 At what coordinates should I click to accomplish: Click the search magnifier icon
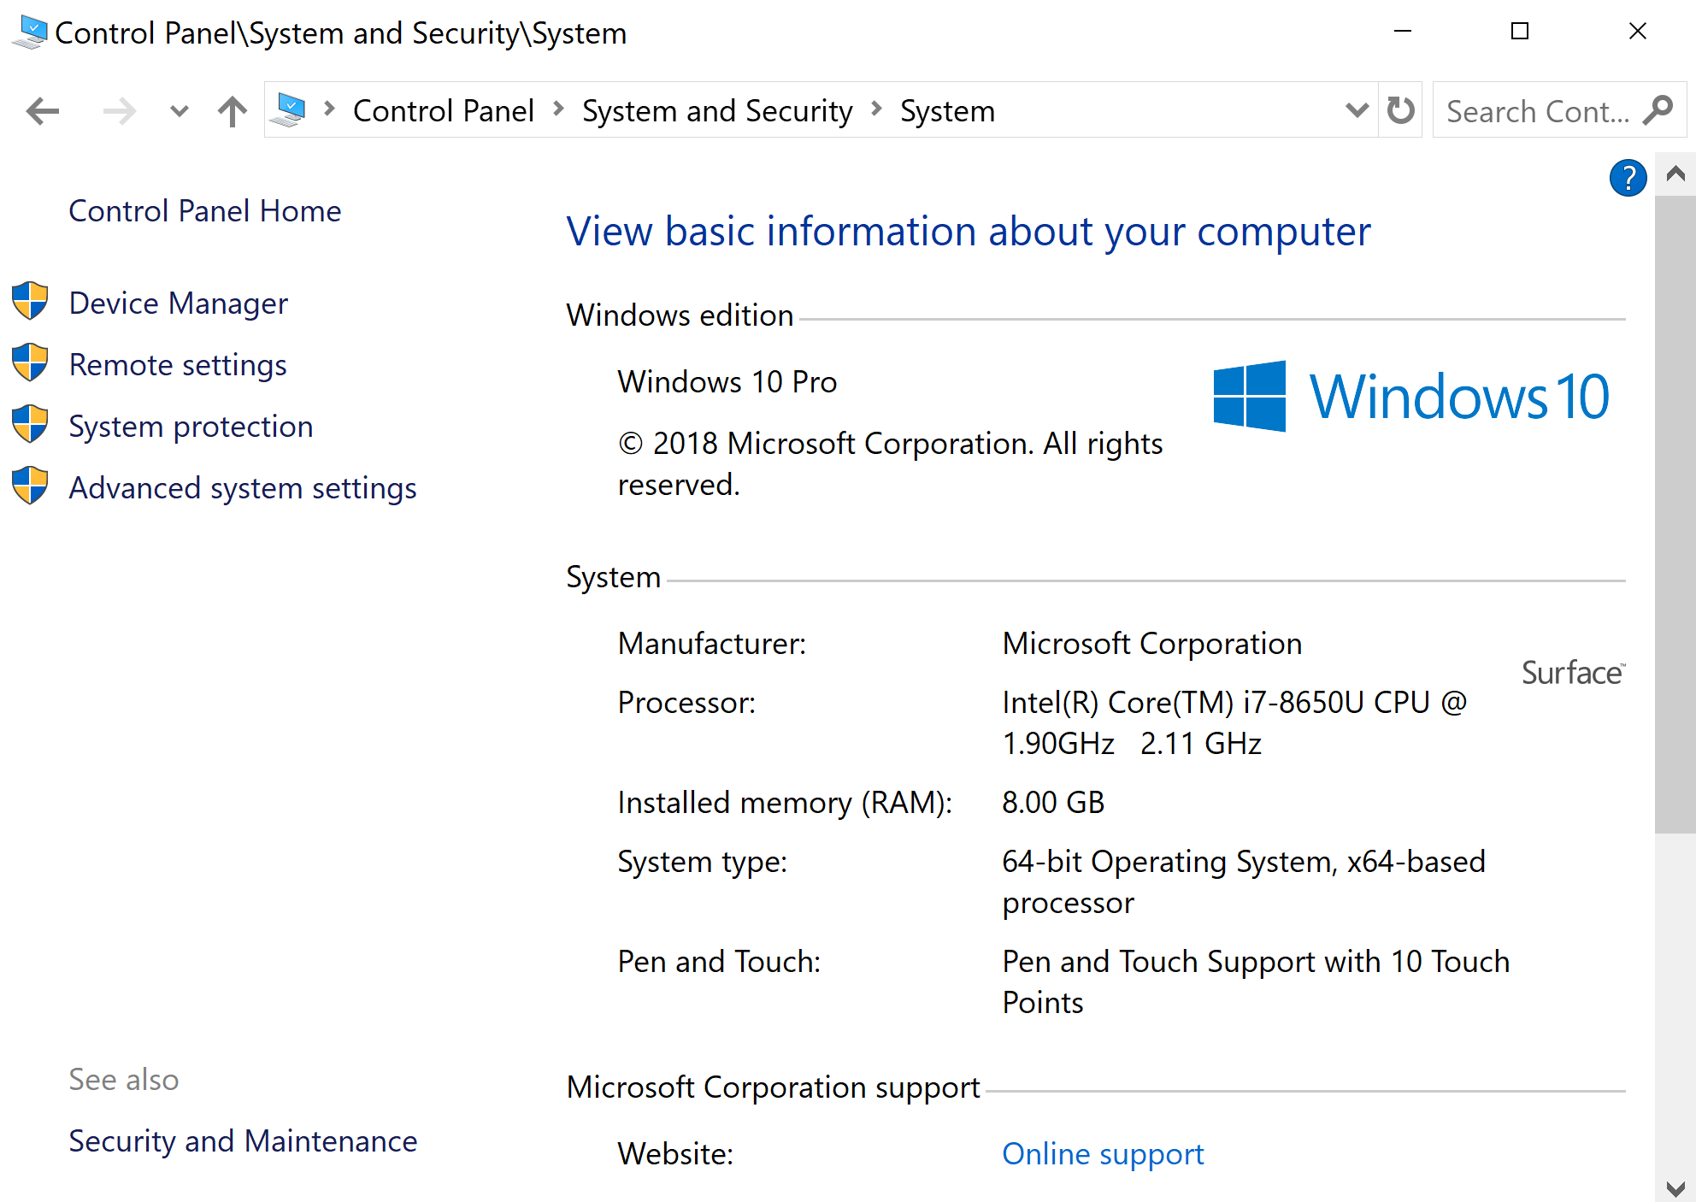click(1658, 110)
